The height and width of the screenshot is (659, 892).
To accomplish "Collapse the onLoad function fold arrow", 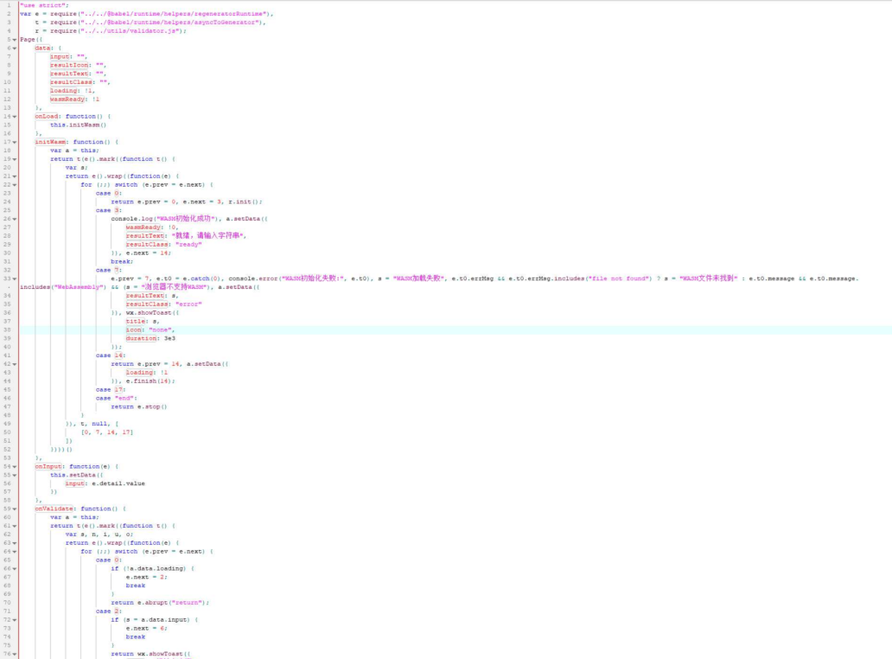I will pos(15,116).
